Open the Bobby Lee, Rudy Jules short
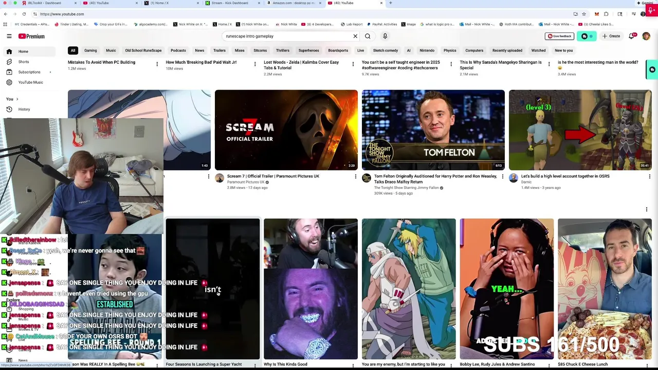The width and height of the screenshot is (658, 370). click(507, 289)
